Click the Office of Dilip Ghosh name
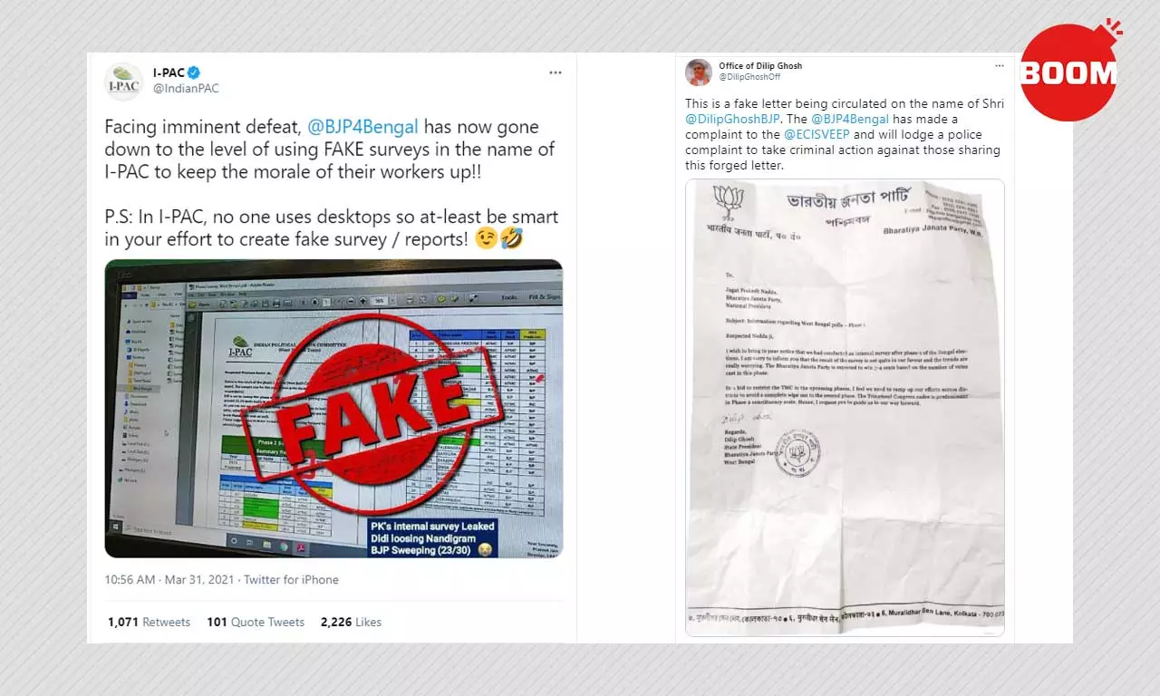 click(760, 66)
